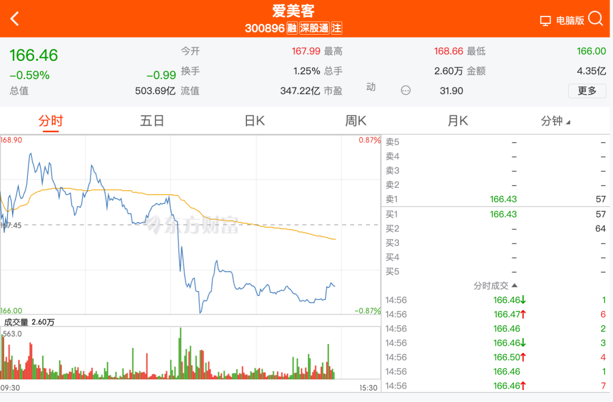Open the 日K chart tab

click(x=254, y=121)
